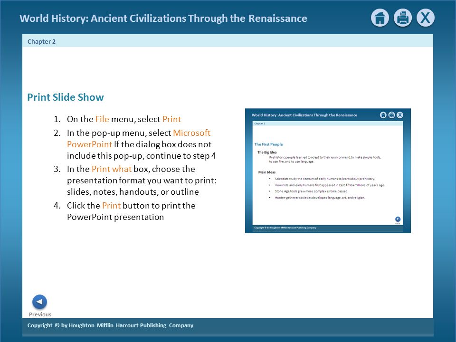
Task: Click the World History title text
Action: [x=163, y=18]
